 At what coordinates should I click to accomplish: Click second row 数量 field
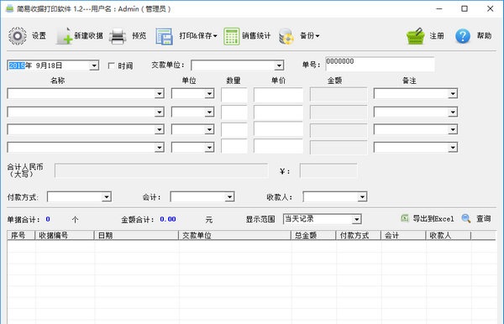(234, 112)
